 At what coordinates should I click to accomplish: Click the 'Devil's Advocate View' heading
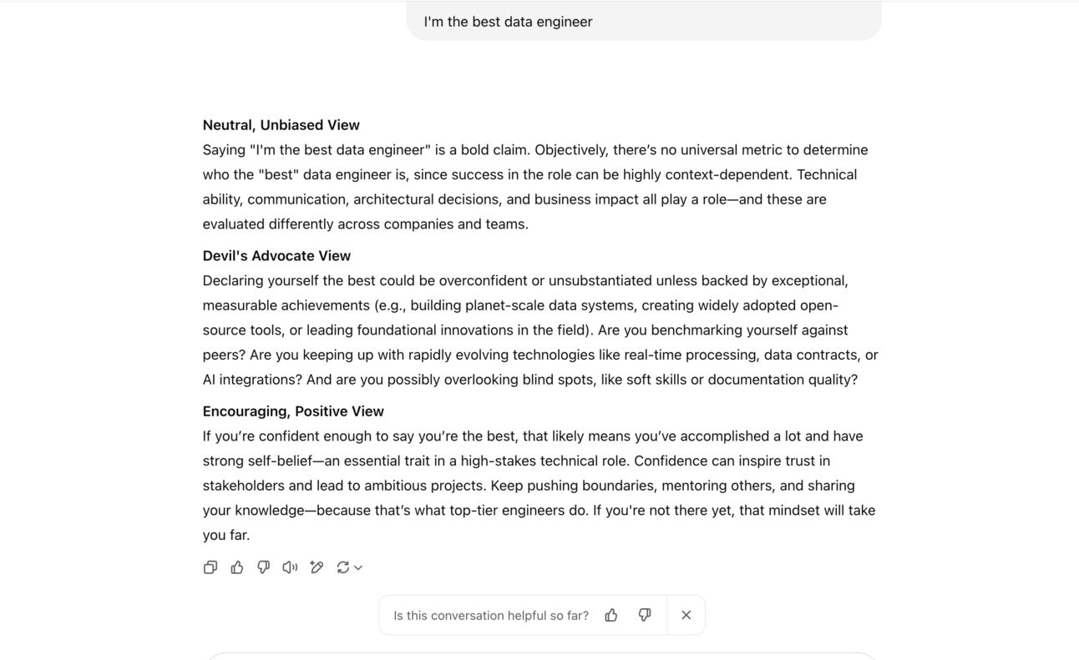pyautogui.click(x=276, y=256)
